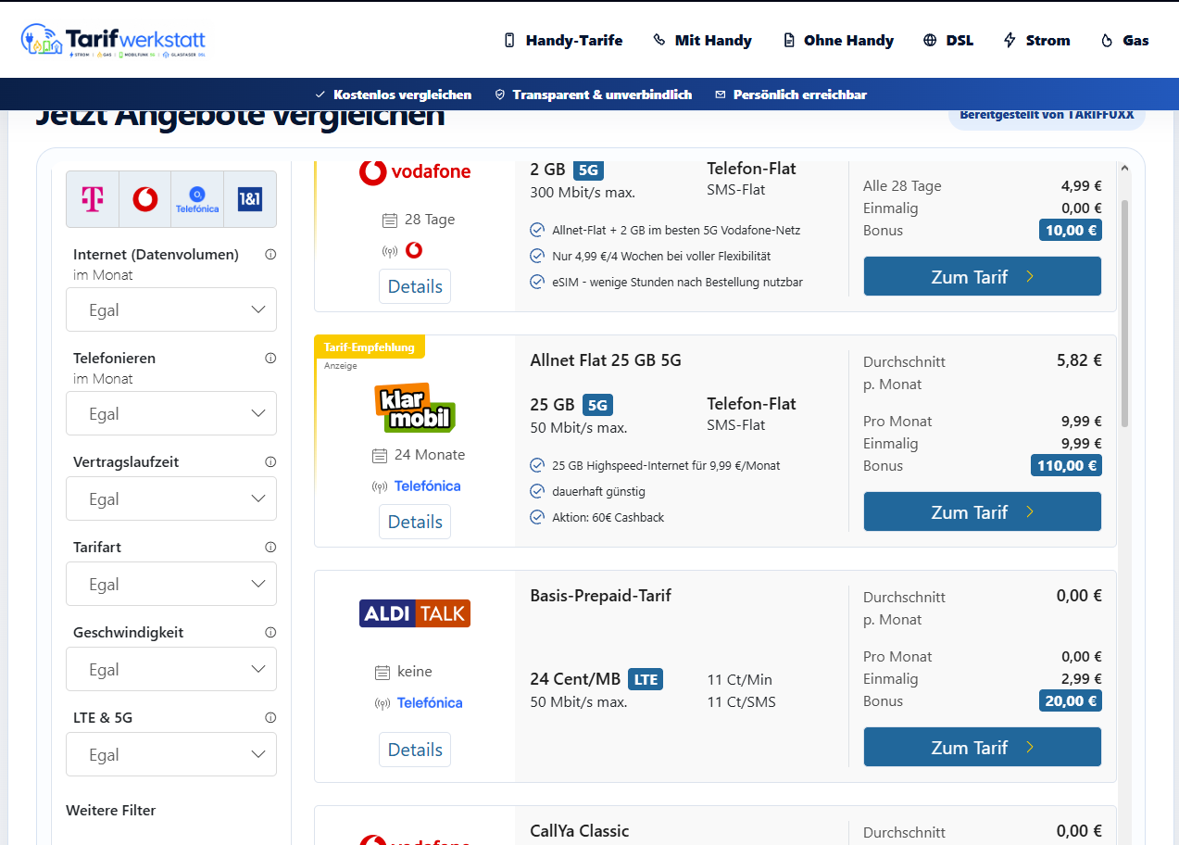Filter by Vodafone network logo

pos(145,198)
